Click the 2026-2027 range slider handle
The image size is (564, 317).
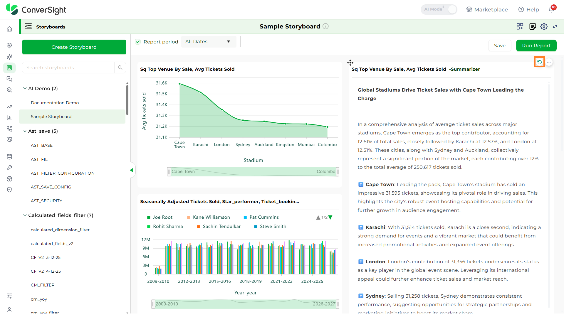click(338, 304)
